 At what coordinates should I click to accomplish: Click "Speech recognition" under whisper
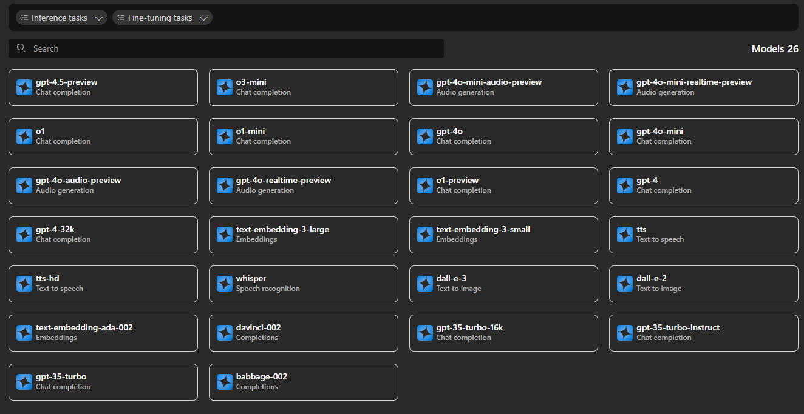(x=268, y=289)
